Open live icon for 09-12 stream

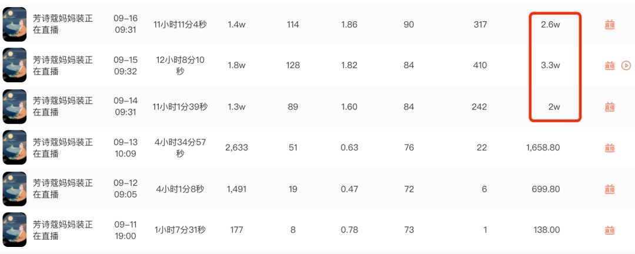pos(610,189)
